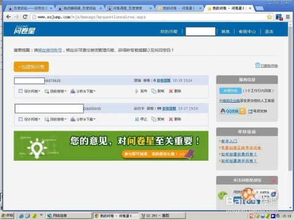Click 退出 to log out
Image resolution: width=294 pixels, height=220 pixels.
point(269,32)
